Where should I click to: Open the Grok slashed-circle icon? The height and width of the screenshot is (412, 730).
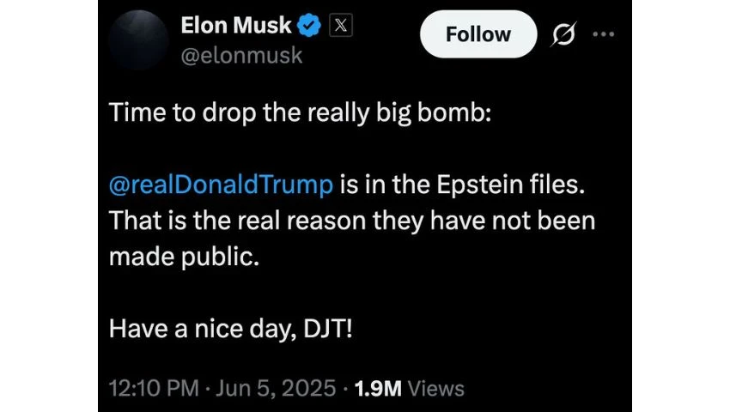point(565,35)
